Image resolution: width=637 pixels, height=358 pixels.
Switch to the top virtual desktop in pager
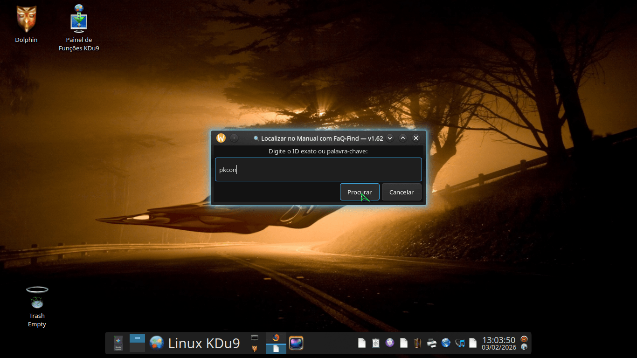137,338
